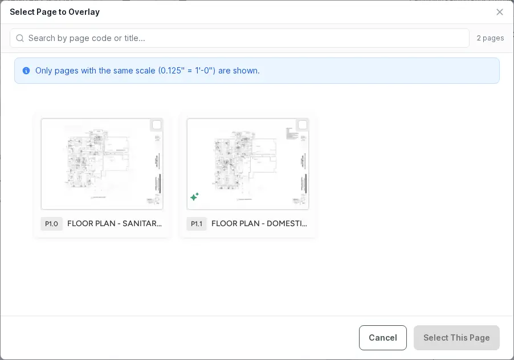
Task: Click the green sparkle icon on P1.1
Action: tap(194, 197)
